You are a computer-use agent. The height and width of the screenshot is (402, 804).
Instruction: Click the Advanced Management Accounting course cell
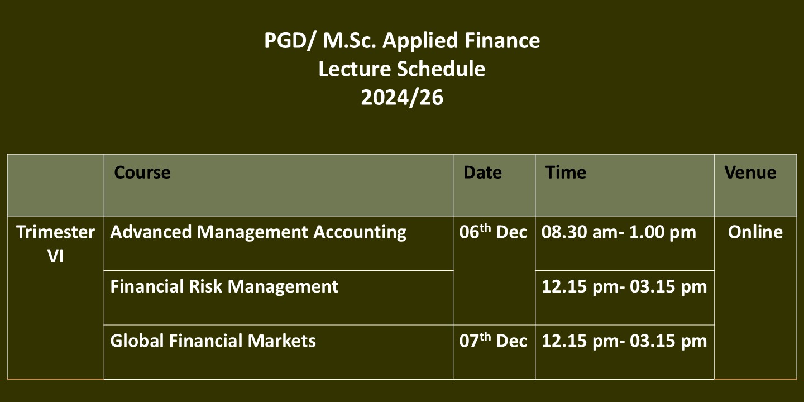coord(278,243)
